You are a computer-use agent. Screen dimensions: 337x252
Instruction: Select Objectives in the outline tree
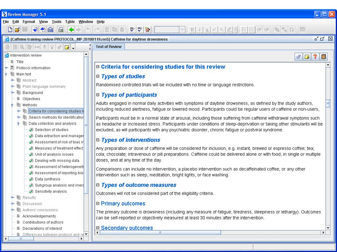pyautogui.click(x=31, y=99)
